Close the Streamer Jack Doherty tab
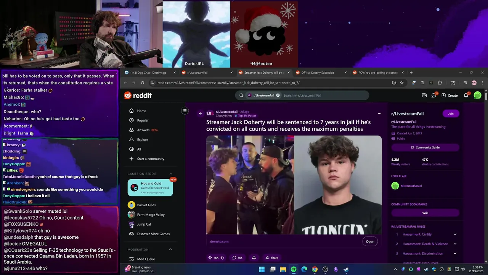Image resolution: width=488 pixels, height=275 pixels. (288, 73)
